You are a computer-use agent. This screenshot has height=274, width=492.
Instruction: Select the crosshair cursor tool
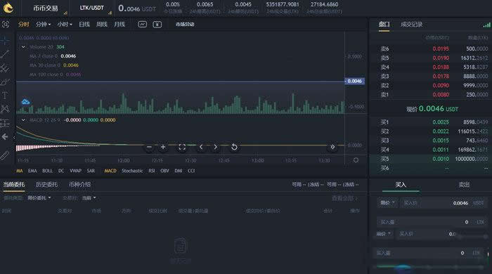pos(5,41)
